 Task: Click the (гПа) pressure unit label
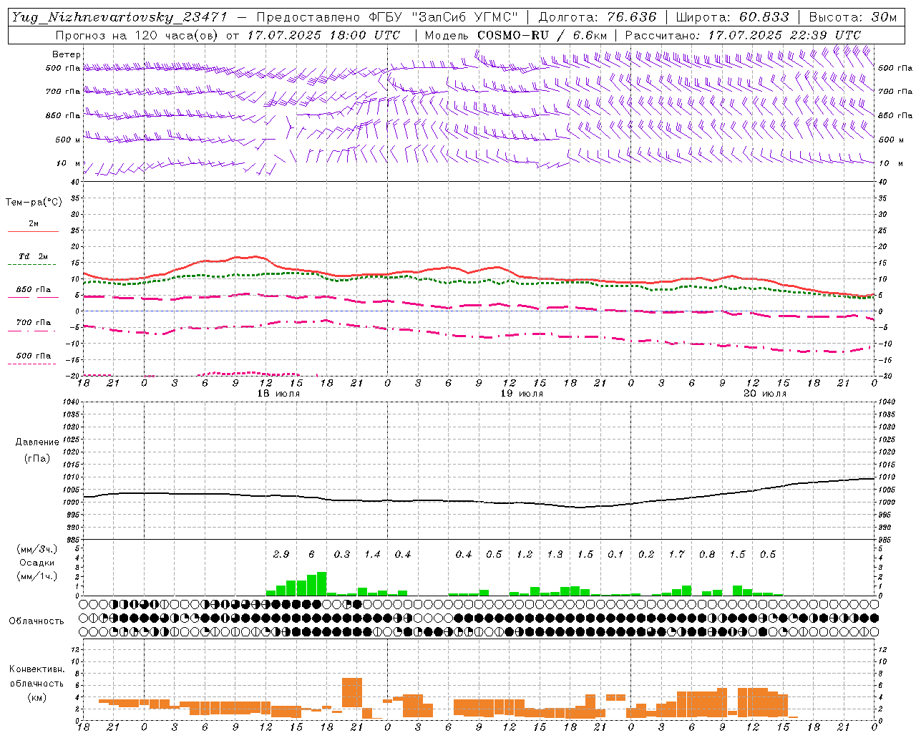[x=37, y=458]
